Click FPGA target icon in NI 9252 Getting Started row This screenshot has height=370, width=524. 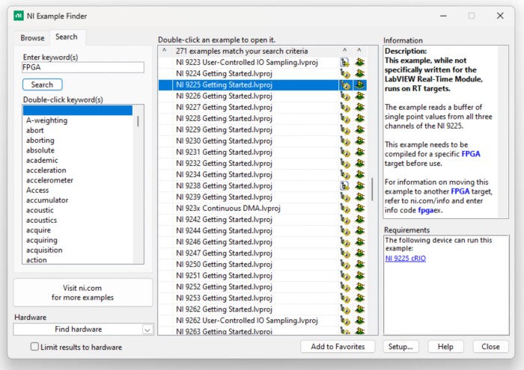359,287
